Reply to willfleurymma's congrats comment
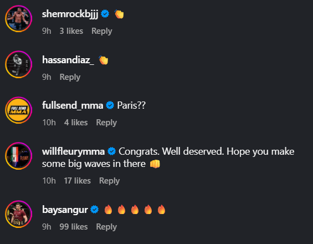 point(109,181)
